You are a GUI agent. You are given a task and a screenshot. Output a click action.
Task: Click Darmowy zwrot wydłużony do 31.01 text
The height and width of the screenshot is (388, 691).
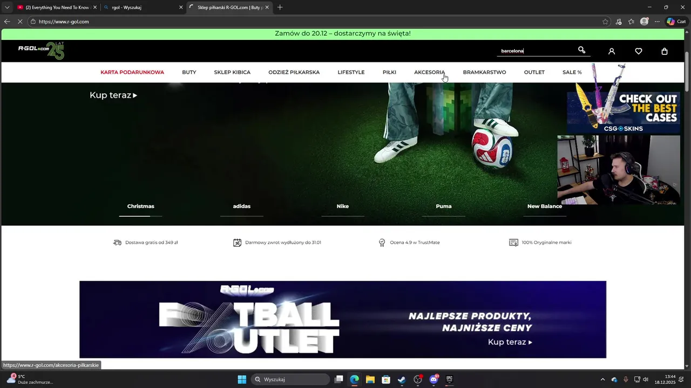coord(283,242)
